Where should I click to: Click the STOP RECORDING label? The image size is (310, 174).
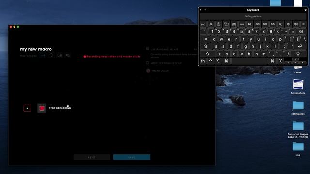tap(60, 108)
